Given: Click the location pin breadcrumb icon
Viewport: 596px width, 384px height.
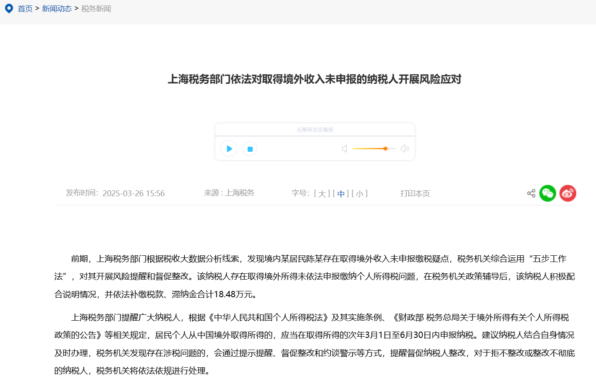Looking at the screenshot, I should pos(9,8).
